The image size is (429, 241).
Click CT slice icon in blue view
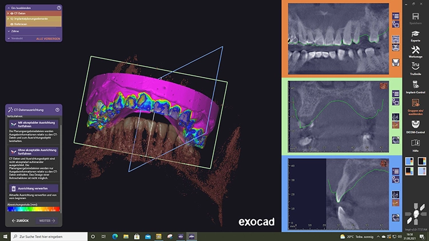point(396,195)
